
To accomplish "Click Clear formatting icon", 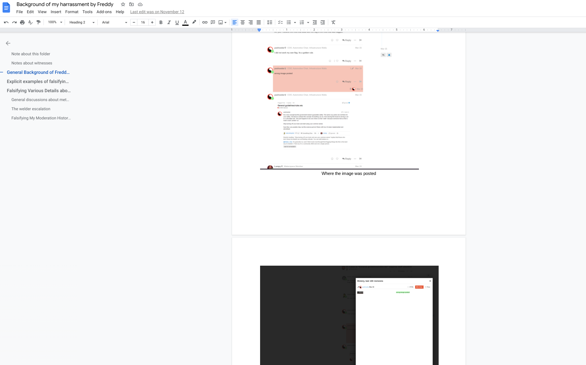I will pyautogui.click(x=333, y=22).
